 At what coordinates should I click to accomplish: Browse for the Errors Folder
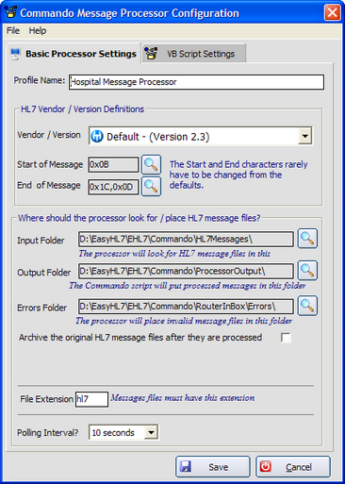coord(307,306)
